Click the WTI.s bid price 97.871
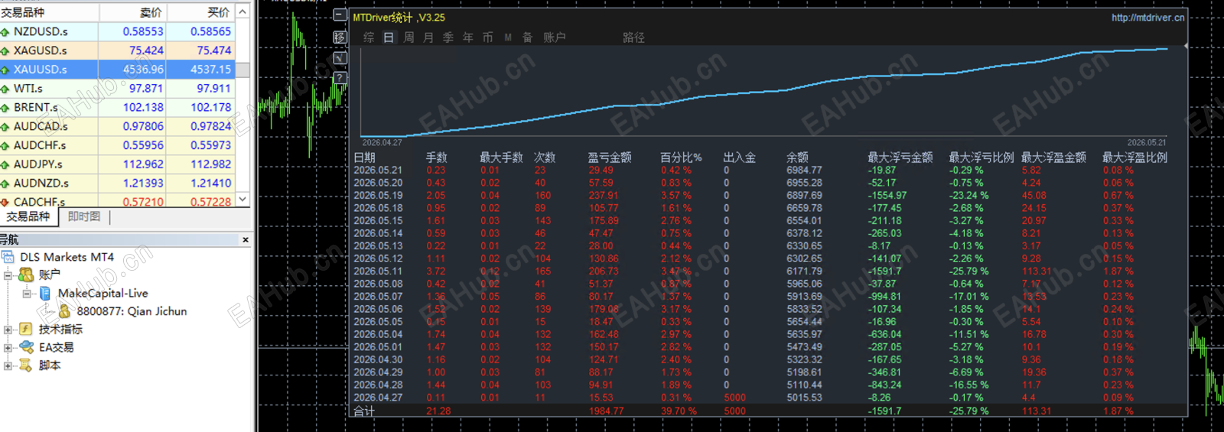This screenshot has height=432, width=1224. tap(146, 89)
